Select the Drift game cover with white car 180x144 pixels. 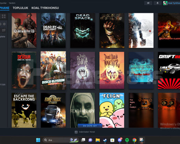coord(169,70)
